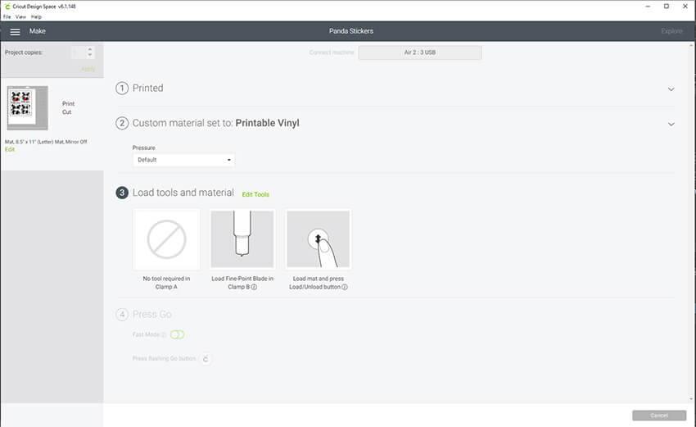Click the Press Go heading
The image size is (696, 427).
(x=151, y=314)
